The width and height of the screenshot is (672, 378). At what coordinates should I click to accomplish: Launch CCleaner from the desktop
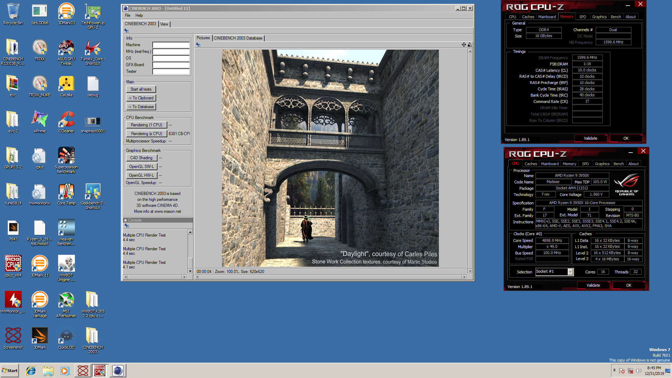pyautogui.click(x=66, y=122)
